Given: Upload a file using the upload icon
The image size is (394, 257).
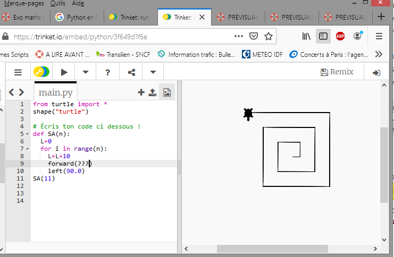Looking at the screenshot, I should click(x=153, y=92).
